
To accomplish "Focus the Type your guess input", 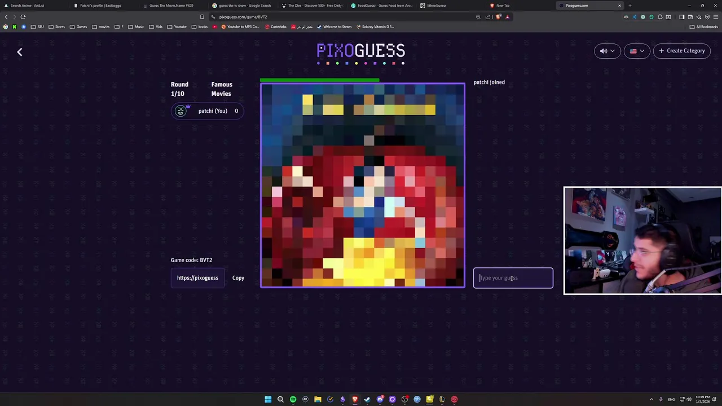I will coord(513,278).
